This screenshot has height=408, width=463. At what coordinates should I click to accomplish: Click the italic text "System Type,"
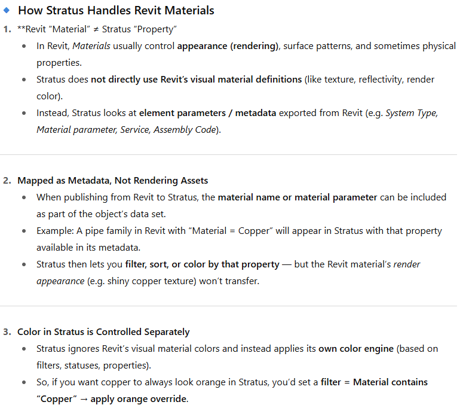411,113
